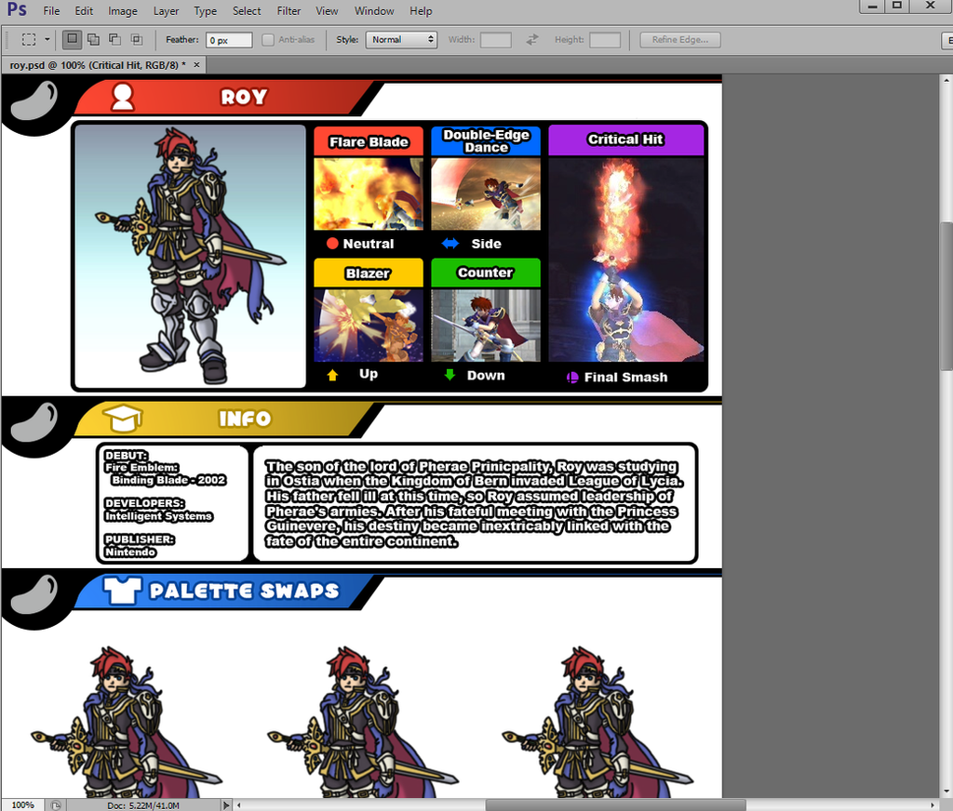Click the 'Intelligent Systems' developer text
Image resolution: width=953 pixels, height=811 pixels.
[158, 516]
